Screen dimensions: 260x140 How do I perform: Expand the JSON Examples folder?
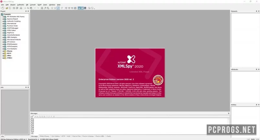[3, 47]
